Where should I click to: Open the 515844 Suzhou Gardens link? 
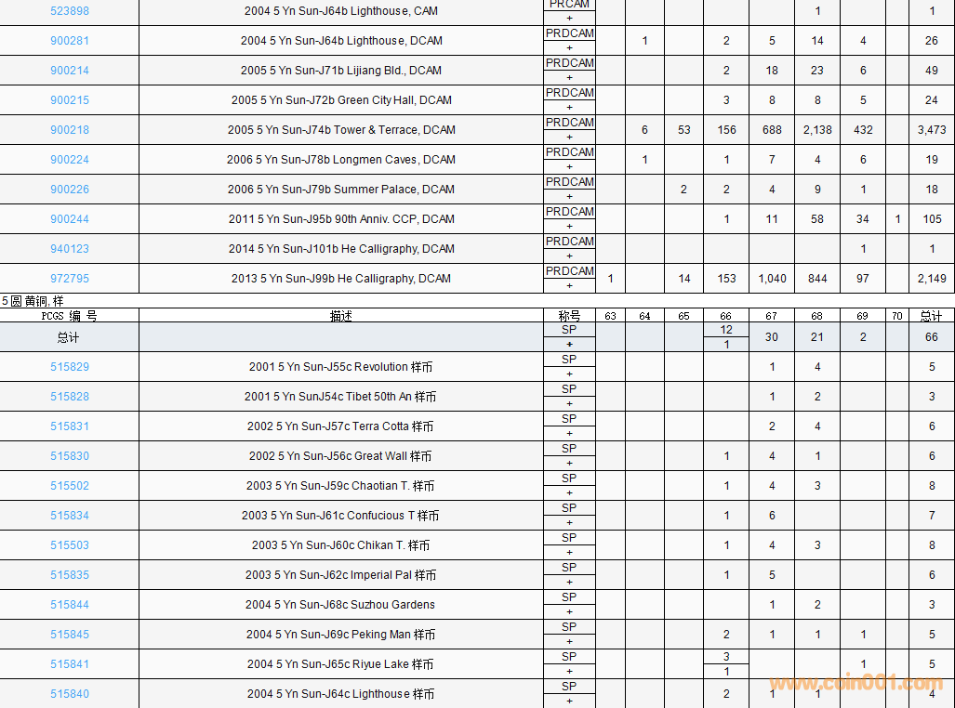click(x=70, y=605)
